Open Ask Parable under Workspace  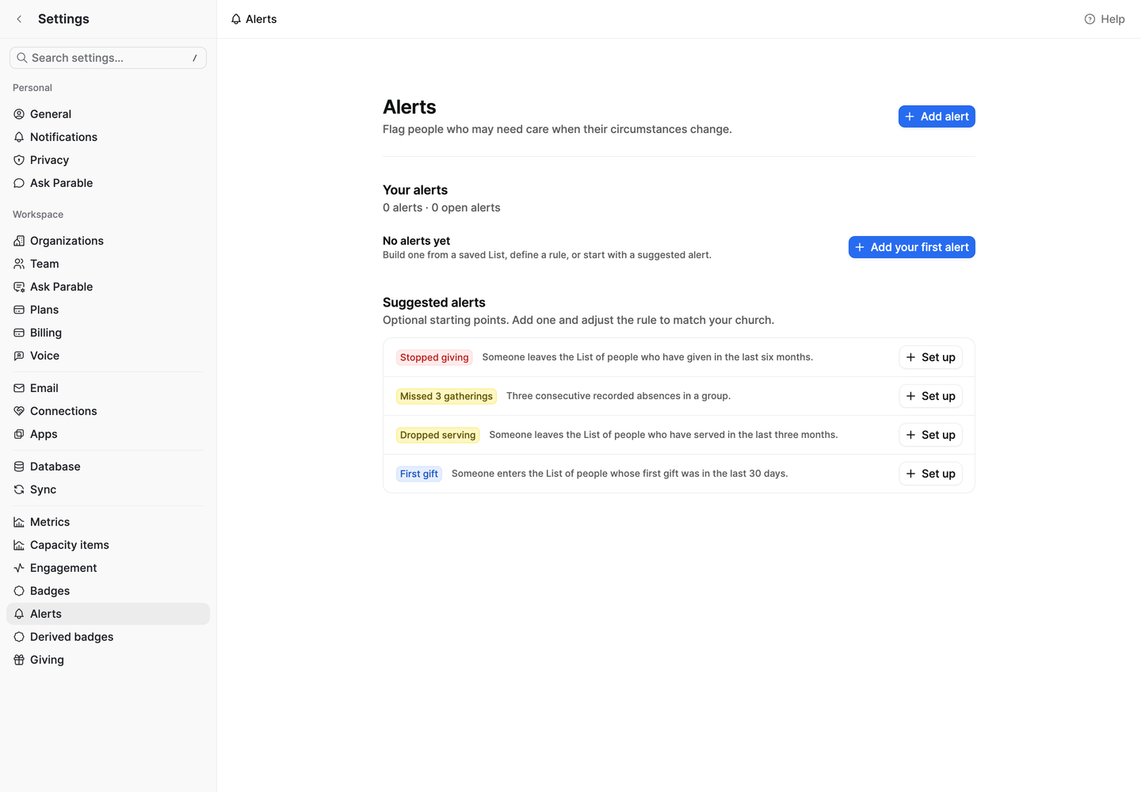[x=108, y=287]
